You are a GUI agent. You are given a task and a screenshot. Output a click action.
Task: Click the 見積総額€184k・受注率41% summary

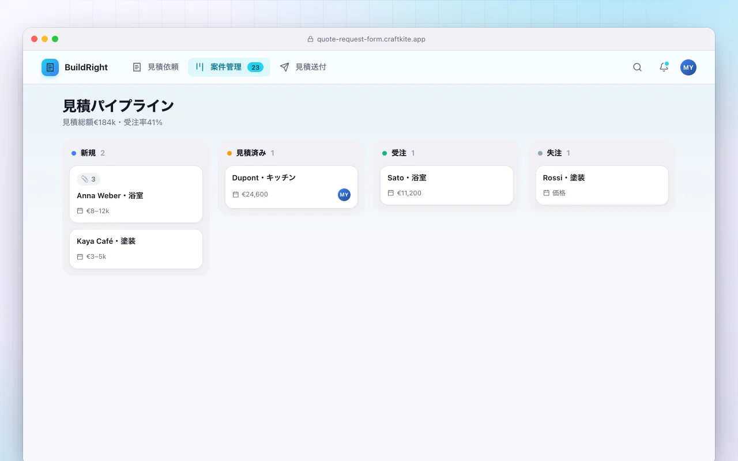coord(112,123)
